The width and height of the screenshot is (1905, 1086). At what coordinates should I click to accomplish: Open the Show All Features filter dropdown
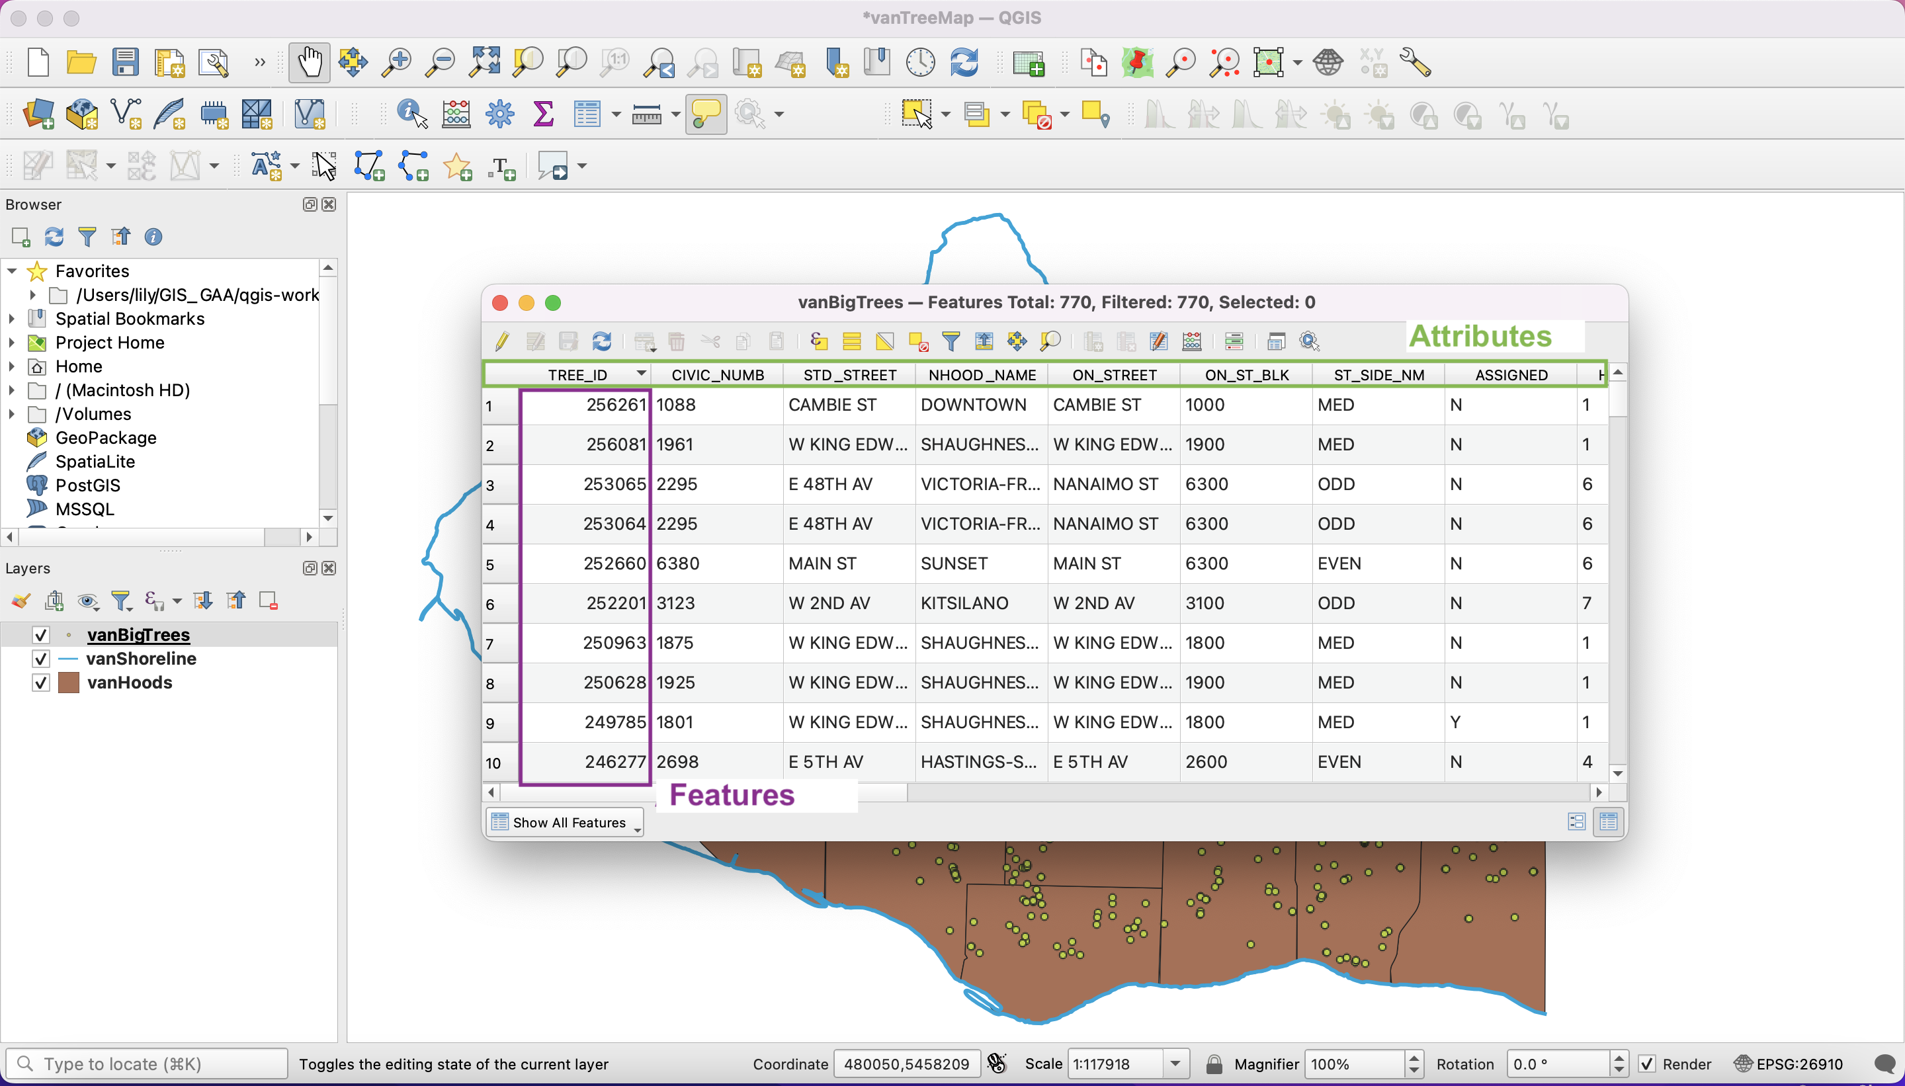click(565, 822)
